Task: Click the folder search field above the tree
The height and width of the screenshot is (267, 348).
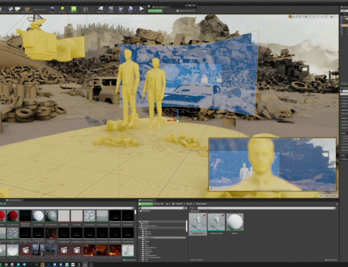Action: (162, 208)
